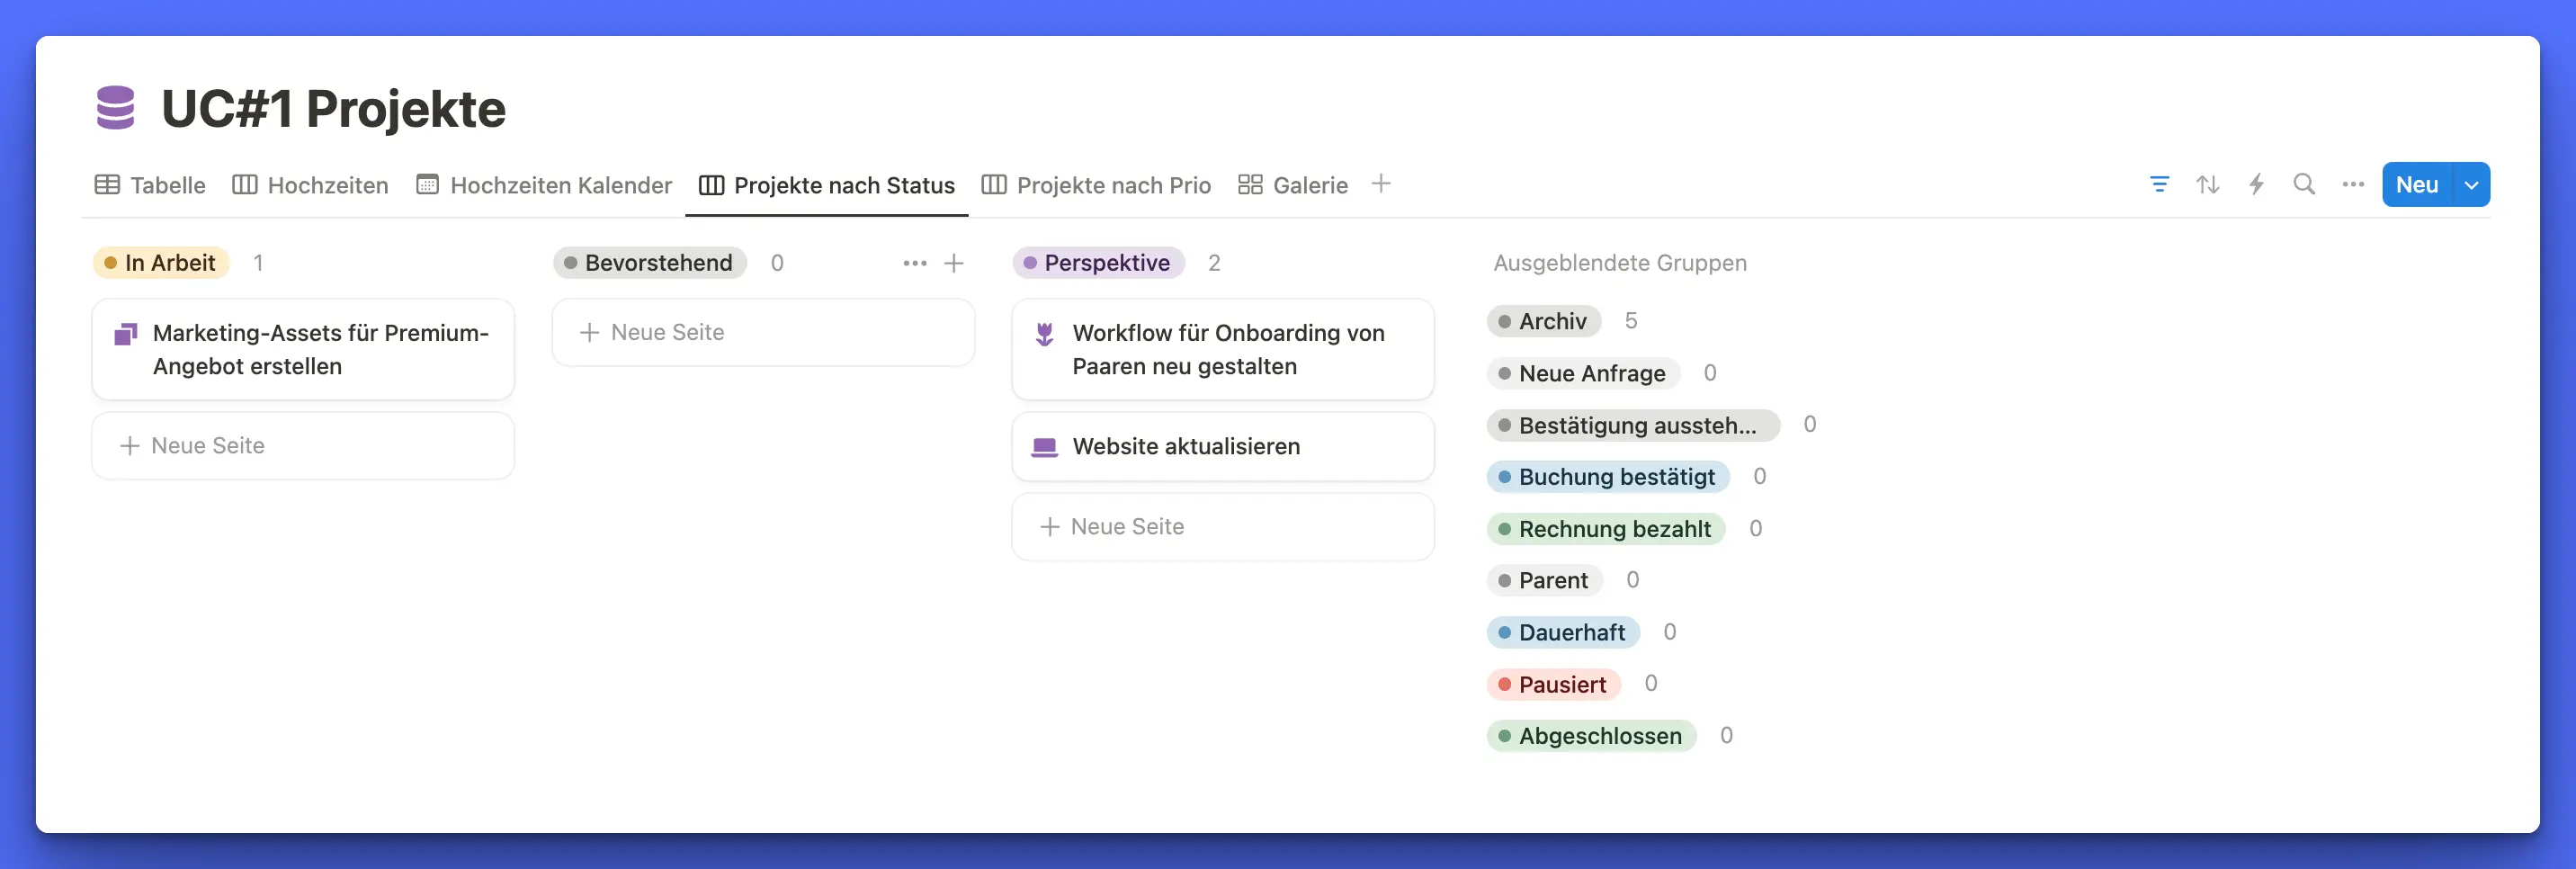Show the hidden Pausiert group
This screenshot has width=2576, height=869.
pyautogui.click(x=1553, y=684)
